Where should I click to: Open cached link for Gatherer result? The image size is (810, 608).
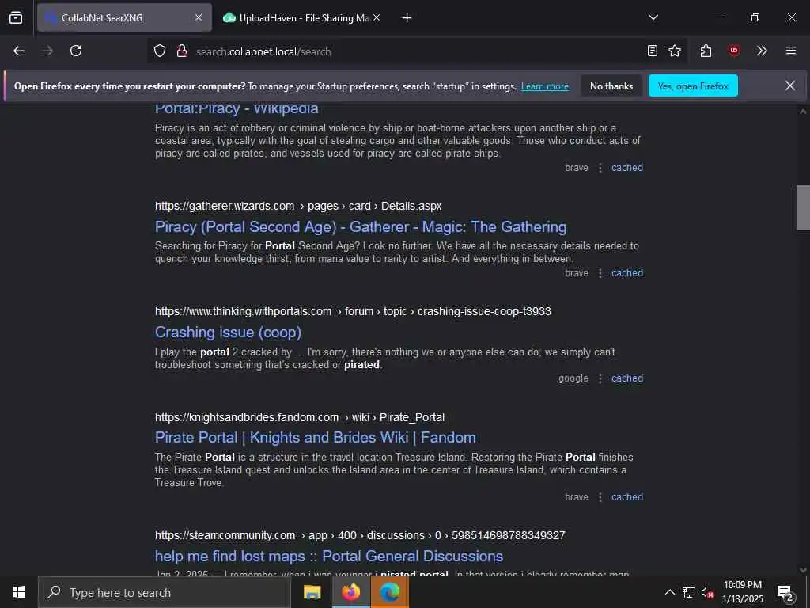[x=627, y=273]
